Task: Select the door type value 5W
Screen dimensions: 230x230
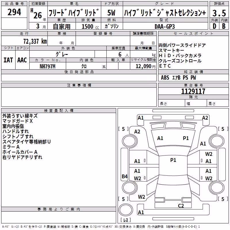Action: [x=112, y=13]
